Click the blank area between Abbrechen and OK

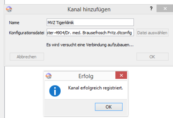pos(90,57)
